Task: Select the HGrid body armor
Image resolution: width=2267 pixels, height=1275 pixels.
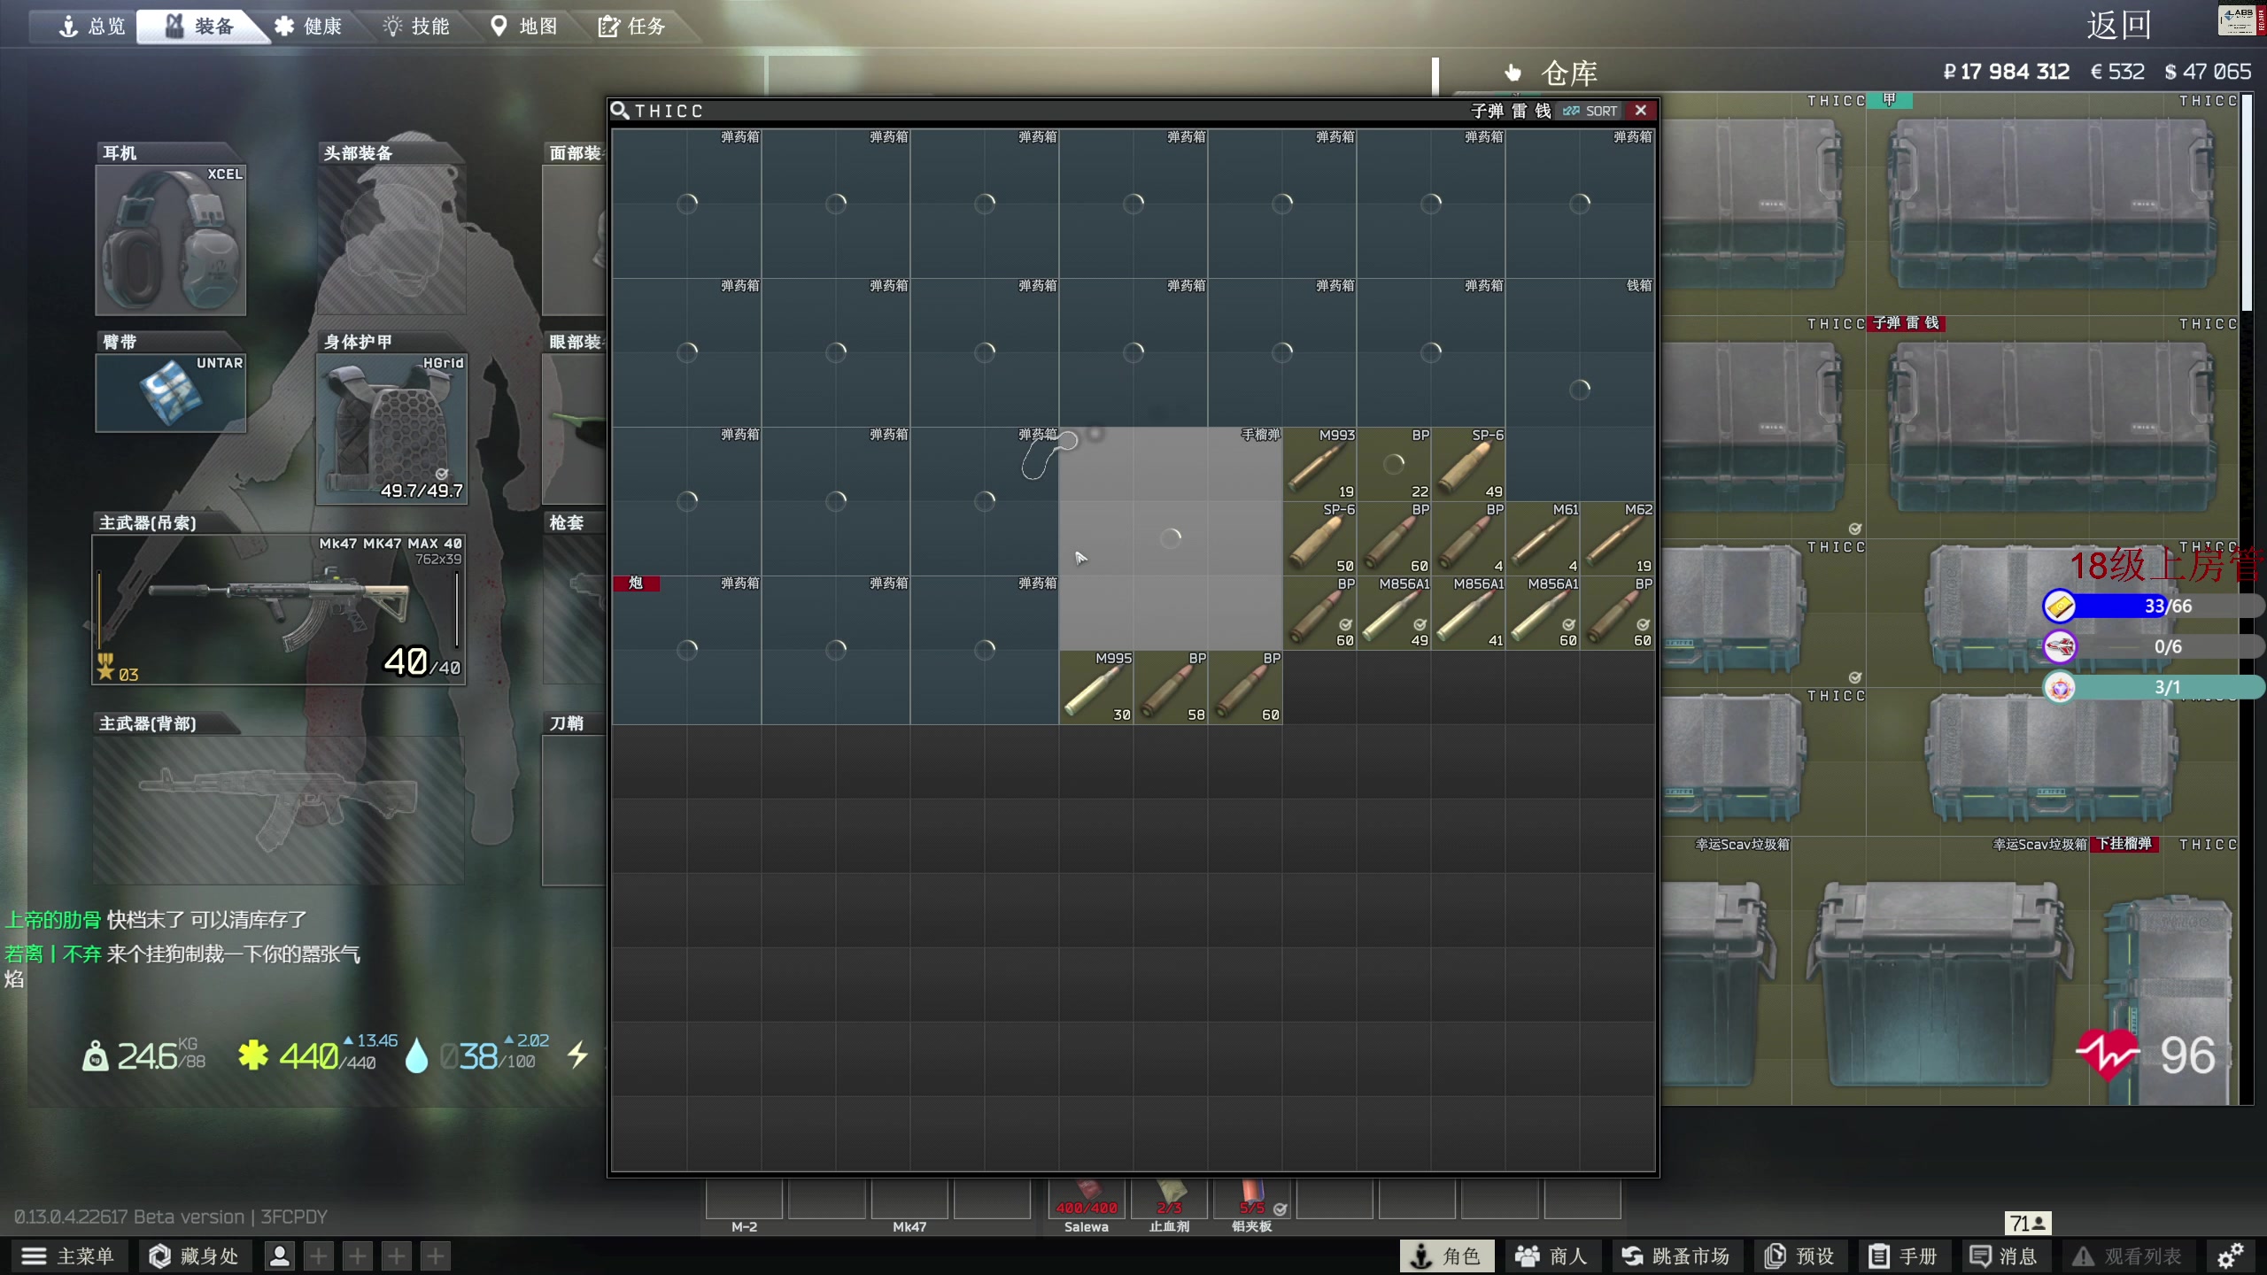Action: click(x=391, y=429)
